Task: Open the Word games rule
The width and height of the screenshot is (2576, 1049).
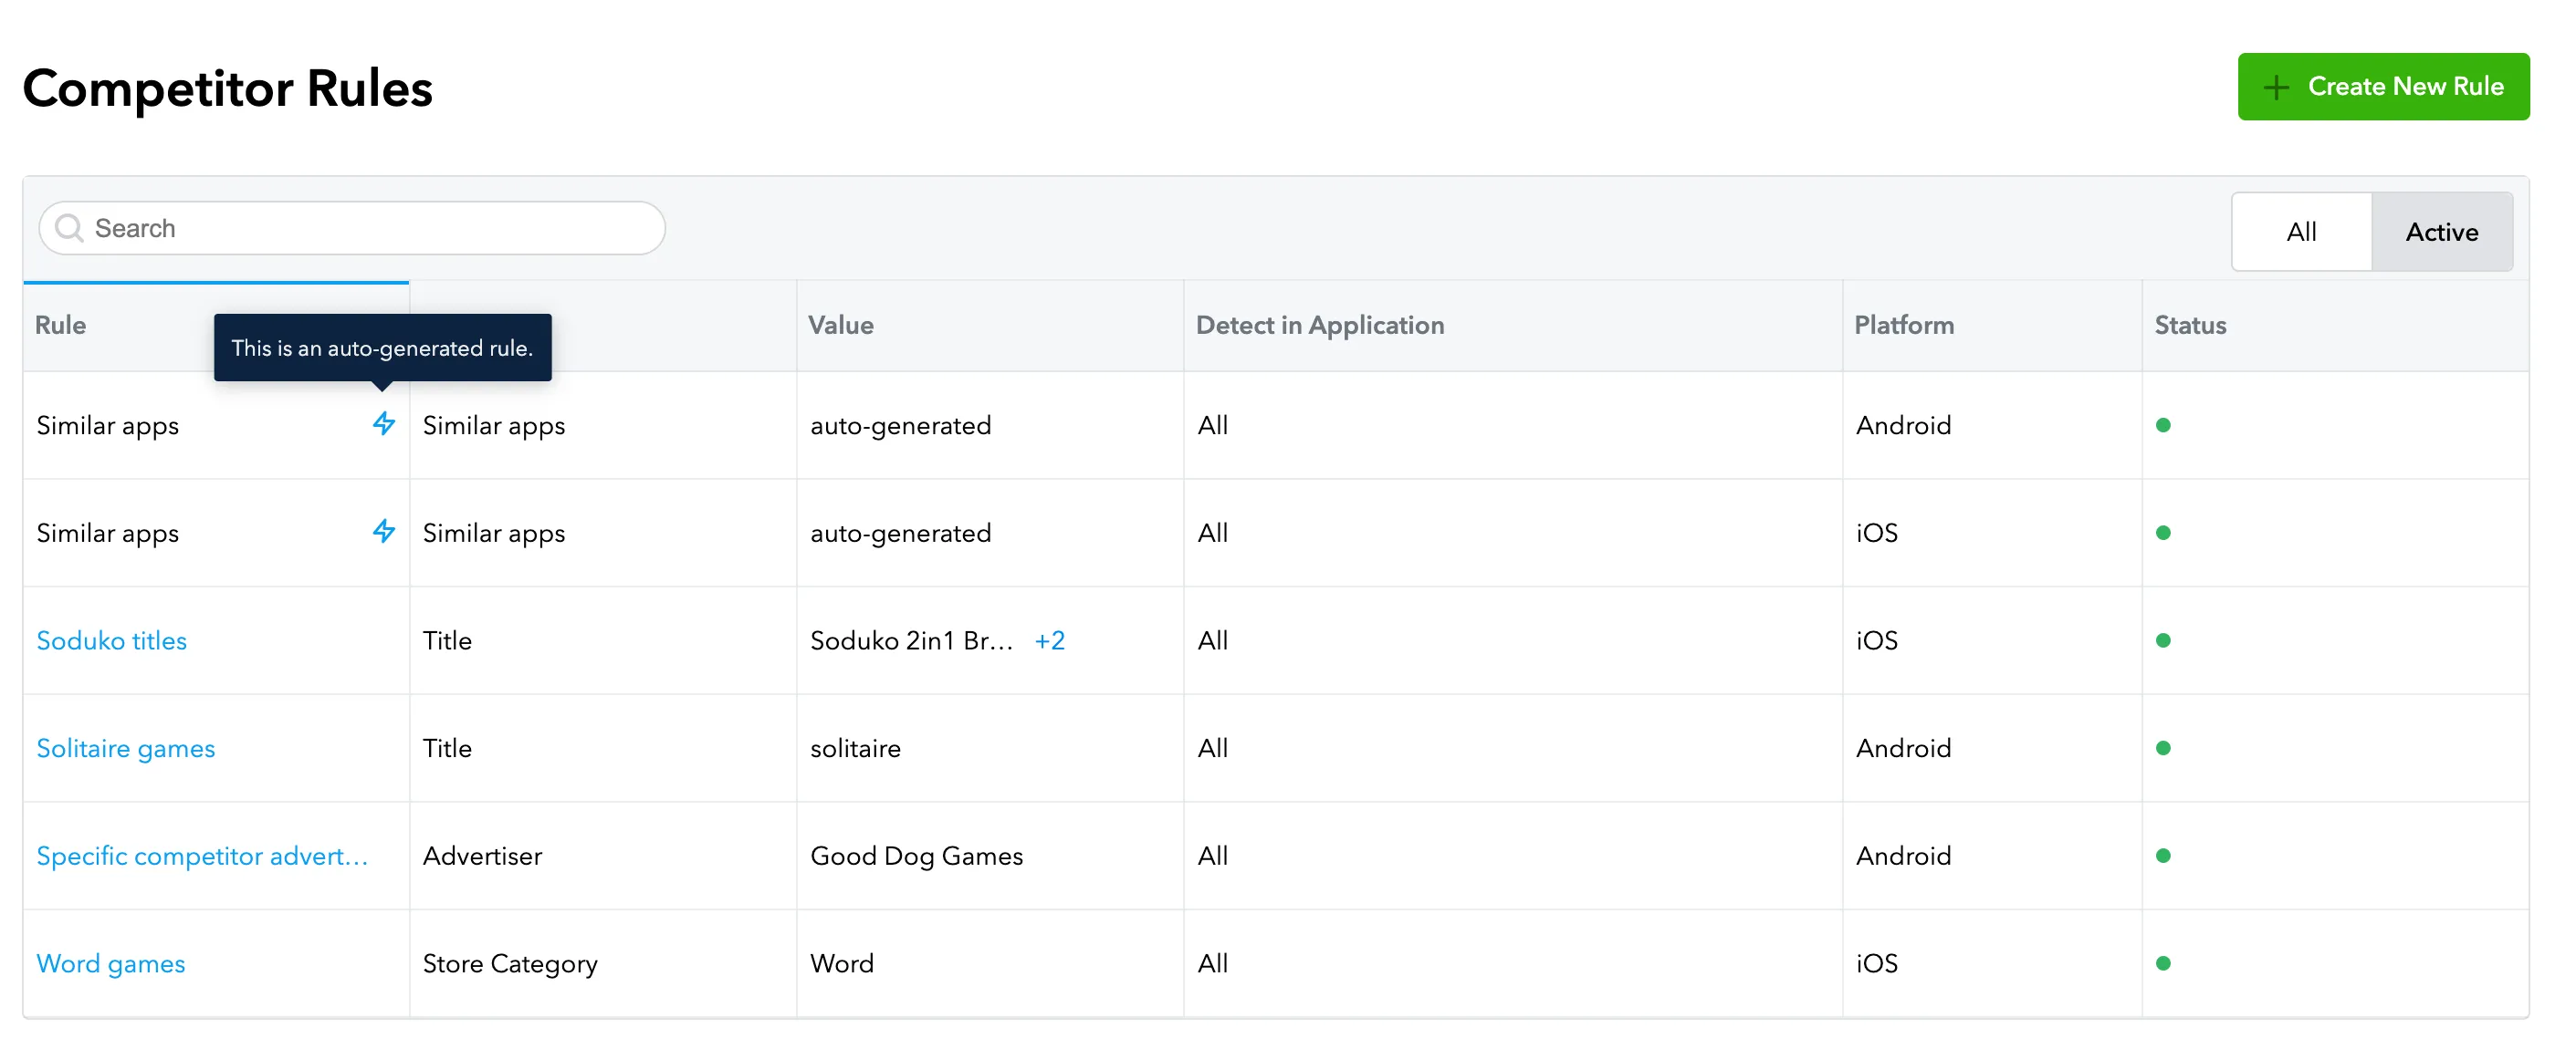Action: [111, 964]
